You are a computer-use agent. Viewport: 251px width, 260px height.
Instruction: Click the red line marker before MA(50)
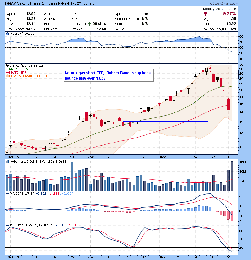click(7, 73)
